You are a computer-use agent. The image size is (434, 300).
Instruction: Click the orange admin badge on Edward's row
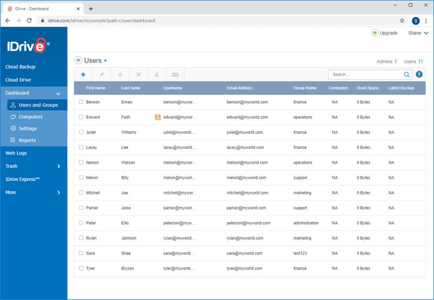point(158,117)
